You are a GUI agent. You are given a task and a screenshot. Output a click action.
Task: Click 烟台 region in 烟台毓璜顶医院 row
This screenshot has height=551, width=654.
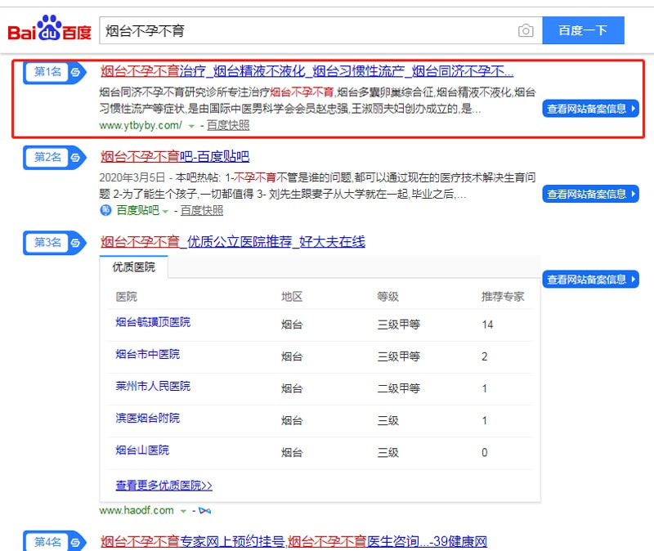click(292, 325)
